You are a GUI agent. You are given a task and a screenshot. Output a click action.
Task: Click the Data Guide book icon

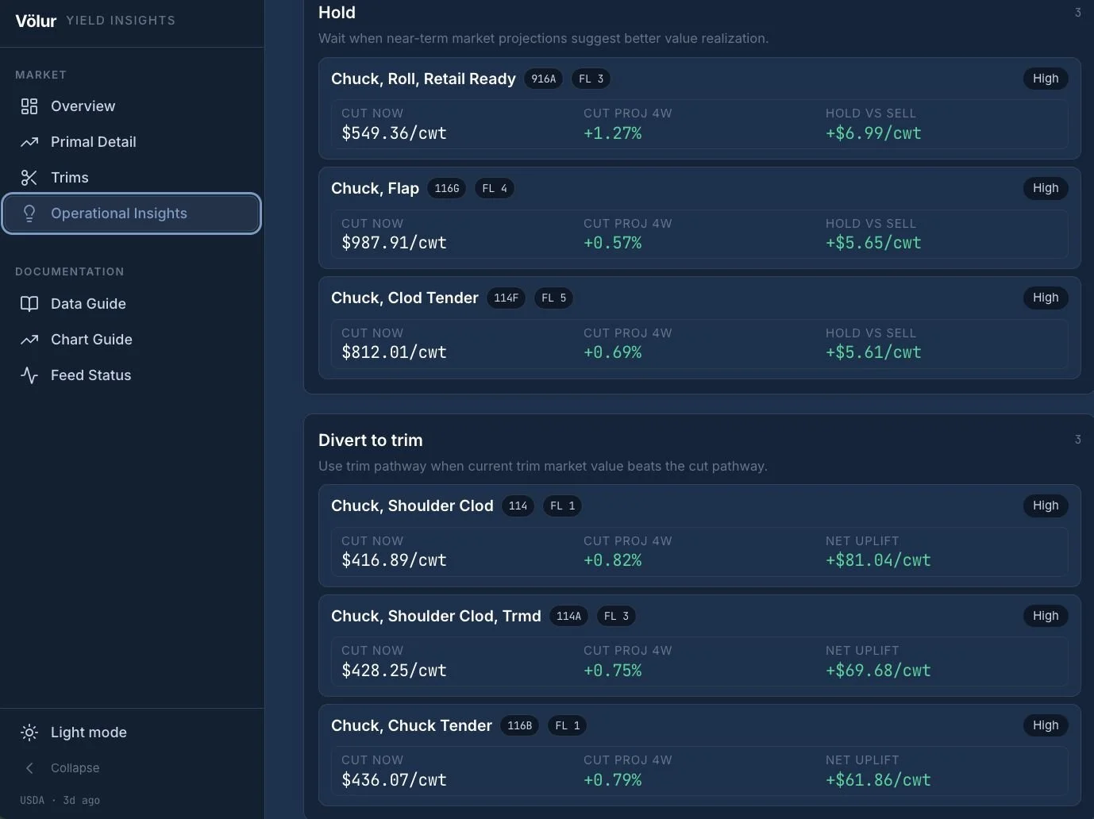tap(29, 304)
